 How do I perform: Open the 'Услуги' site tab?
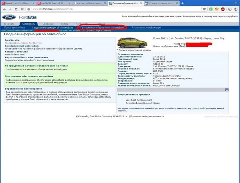[64, 24]
